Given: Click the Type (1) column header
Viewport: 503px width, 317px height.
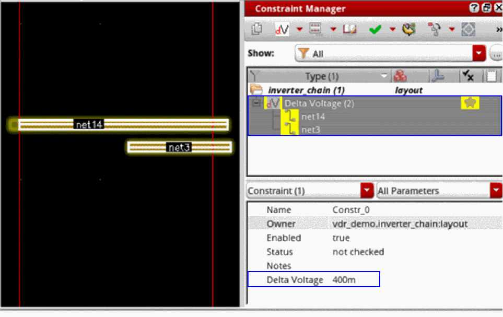Looking at the screenshot, I should pos(322,76).
